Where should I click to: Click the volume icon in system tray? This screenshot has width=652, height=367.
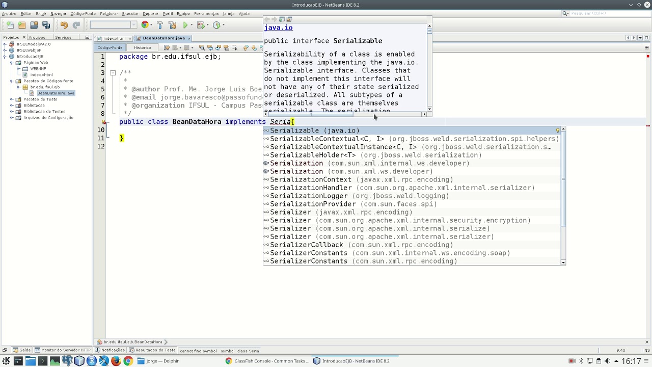pos(607,361)
